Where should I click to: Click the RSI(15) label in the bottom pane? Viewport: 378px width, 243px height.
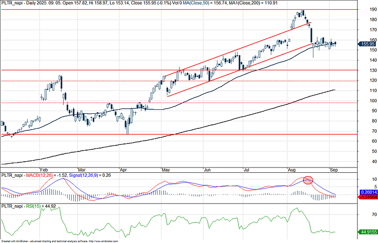[x=33, y=207]
